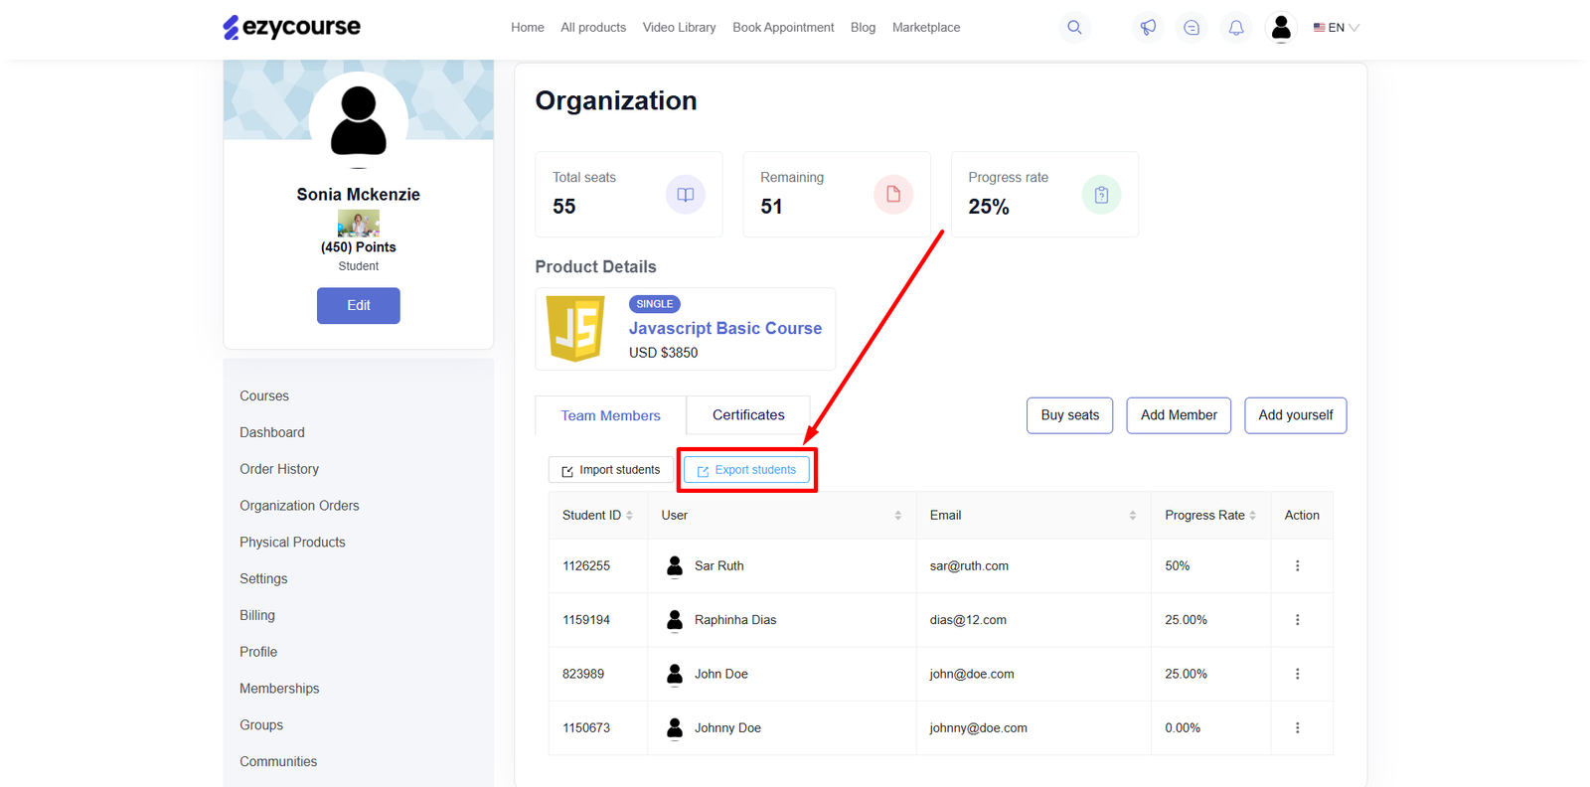Click the Javascript course thumbnail image
Screen dimensions: 1590x787
pos(575,329)
